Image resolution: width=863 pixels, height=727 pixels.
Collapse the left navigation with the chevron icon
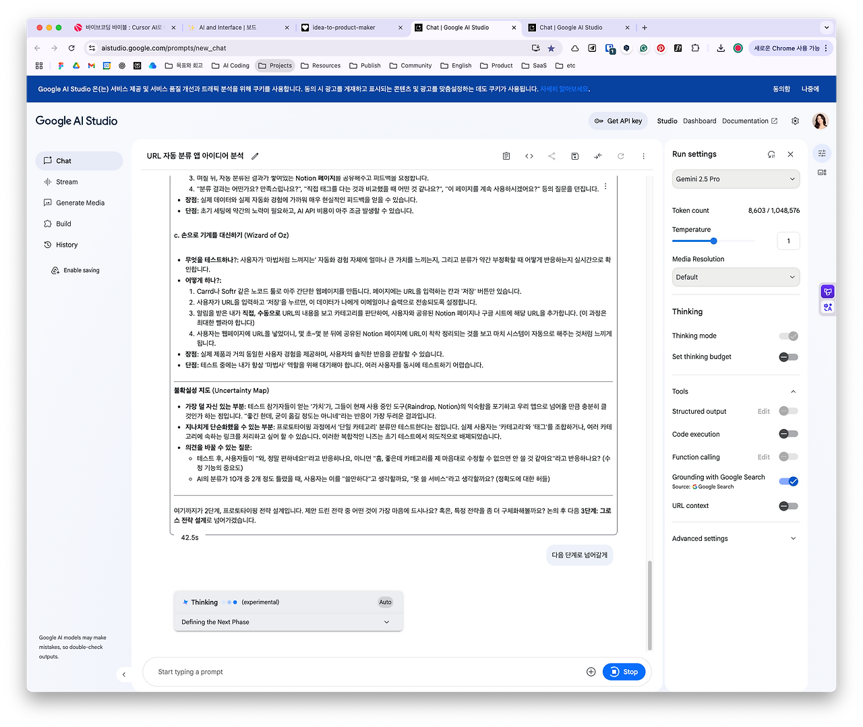point(124,674)
